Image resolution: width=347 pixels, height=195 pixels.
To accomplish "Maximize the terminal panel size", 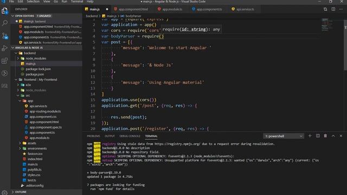I will [x=333, y=136].
